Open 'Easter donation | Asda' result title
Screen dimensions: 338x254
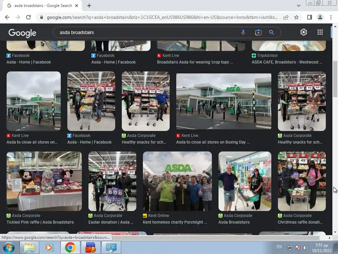tap(111, 222)
